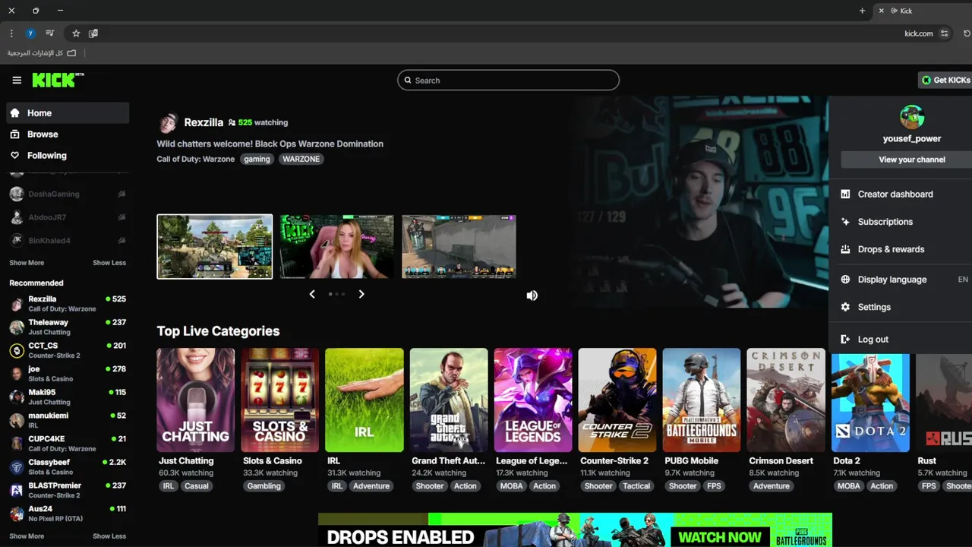
Task: Click the yousef_power profile avatar
Action: tap(912, 117)
